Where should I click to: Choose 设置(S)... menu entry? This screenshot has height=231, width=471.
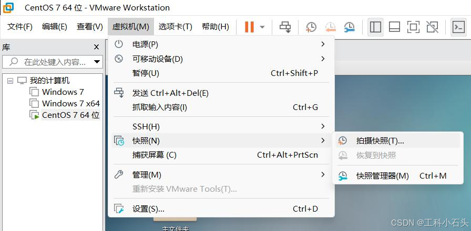click(x=221, y=209)
